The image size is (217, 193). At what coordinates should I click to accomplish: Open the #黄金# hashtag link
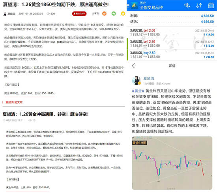tap(138, 91)
